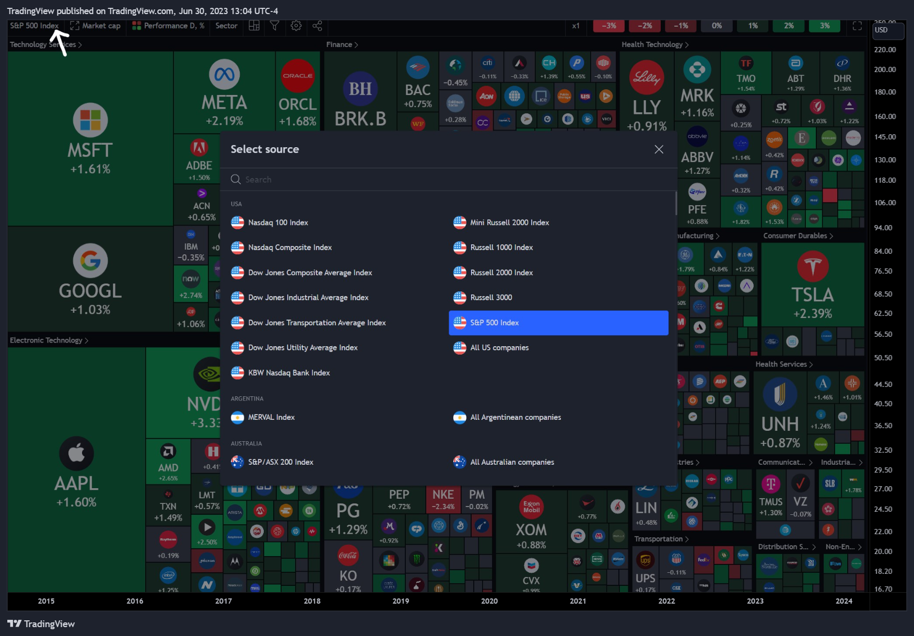Click the UnitedHealth UNH logo tile
The width and height of the screenshot is (914, 636).
pyautogui.click(x=780, y=394)
